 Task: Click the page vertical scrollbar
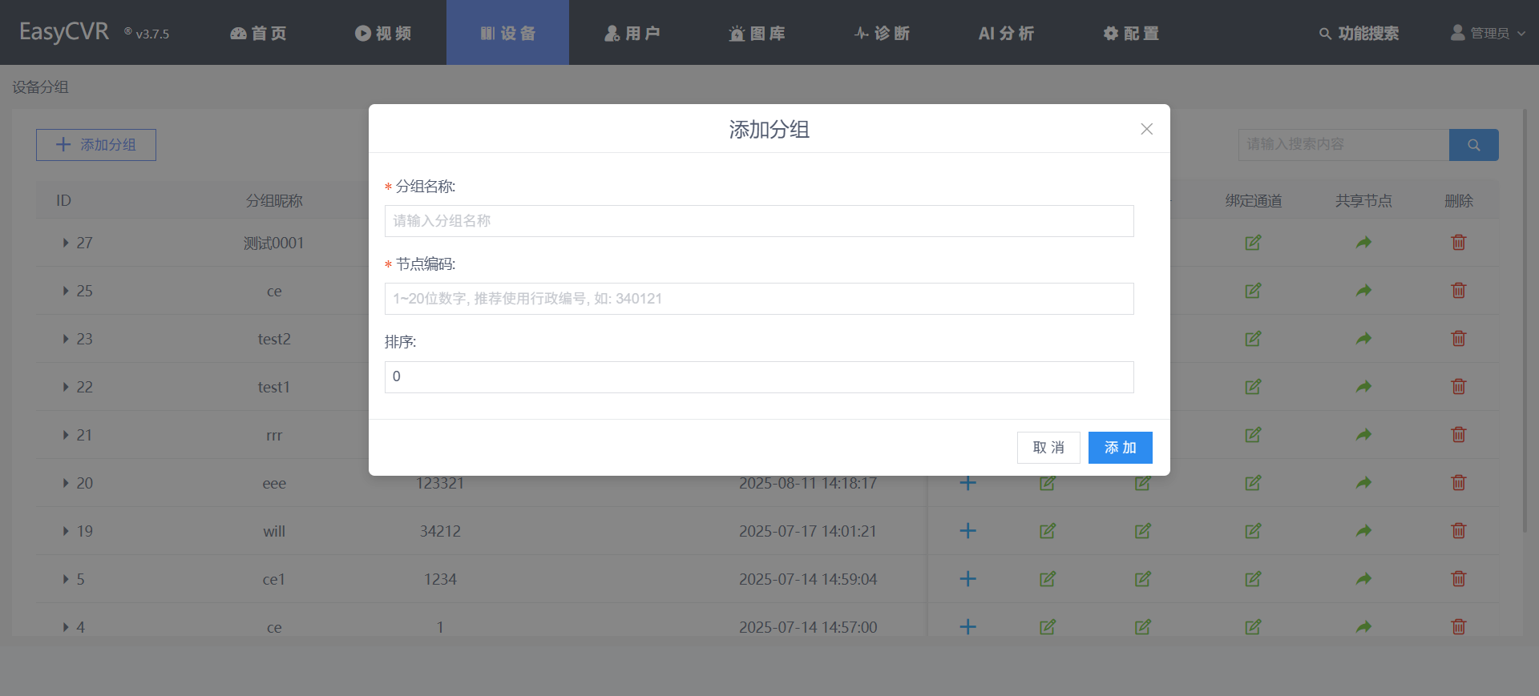pos(1525,320)
